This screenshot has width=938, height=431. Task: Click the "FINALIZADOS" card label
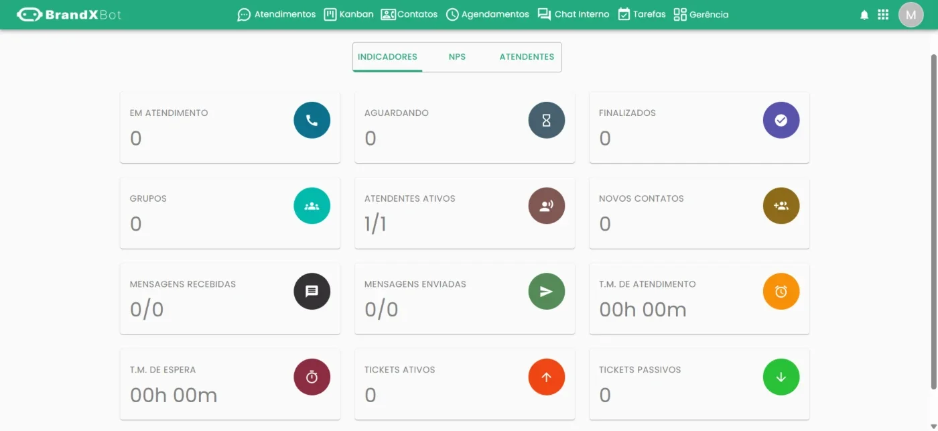pyautogui.click(x=627, y=113)
